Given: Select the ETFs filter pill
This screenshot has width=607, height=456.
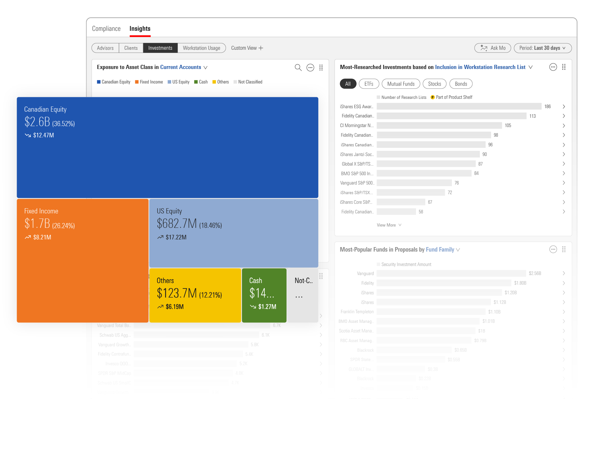Looking at the screenshot, I should point(369,84).
